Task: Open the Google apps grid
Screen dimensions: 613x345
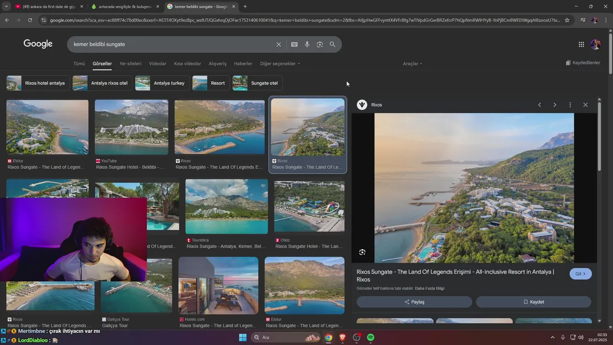Action: pyautogui.click(x=581, y=44)
